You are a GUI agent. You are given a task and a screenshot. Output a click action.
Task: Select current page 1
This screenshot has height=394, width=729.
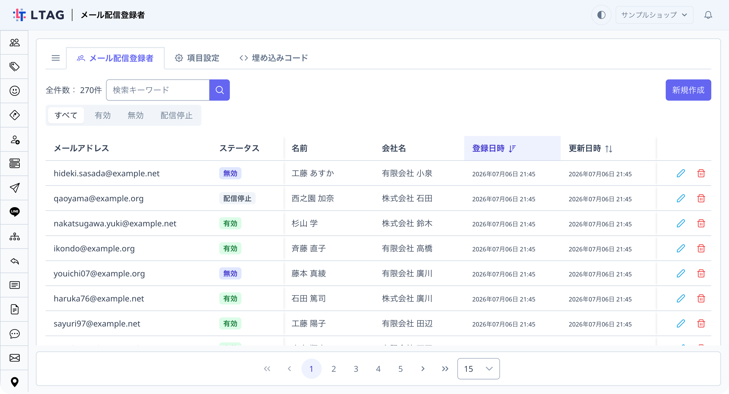(x=311, y=368)
